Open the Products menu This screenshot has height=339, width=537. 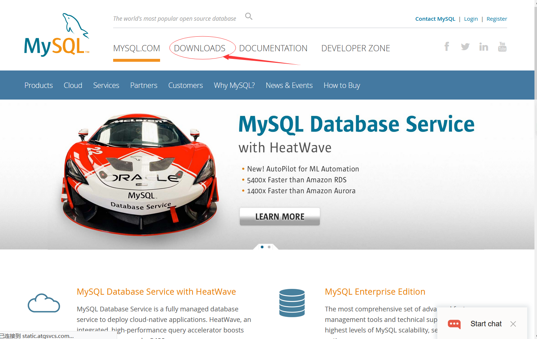point(39,85)
